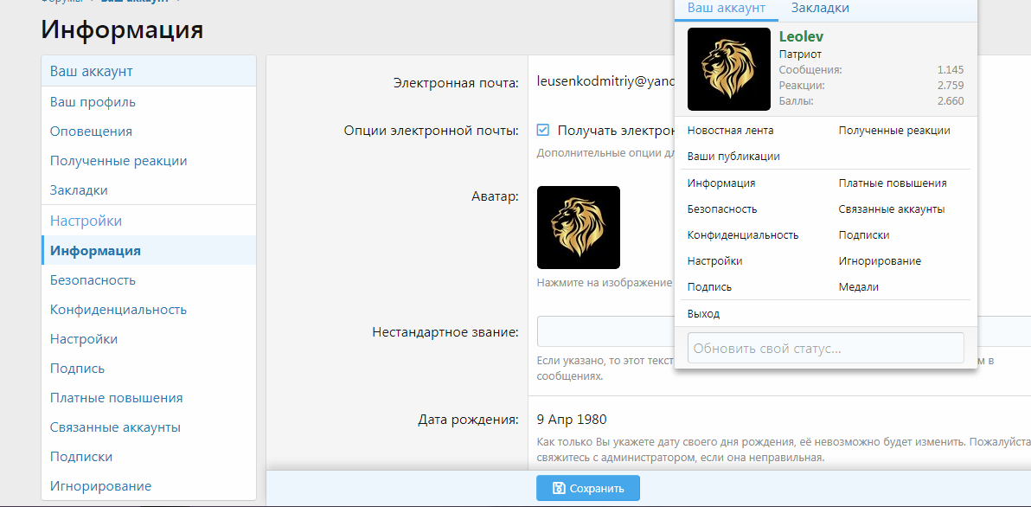The width and height of the screenshot is (1031, 507).
Task: Click the Информация page heading
Action: pyautogui.click(x=122, y=29)
